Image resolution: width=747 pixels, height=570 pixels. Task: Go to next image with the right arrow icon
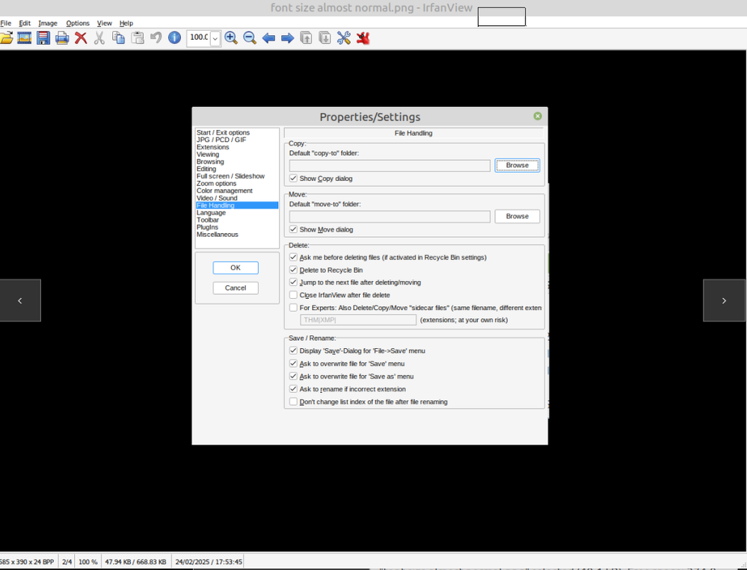pos(287,37)
